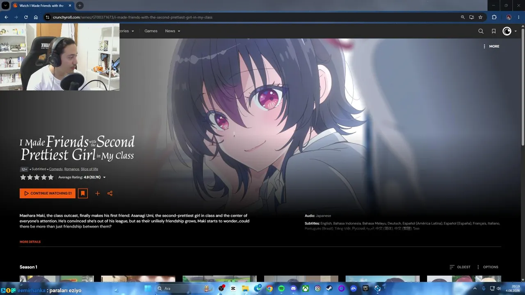The image size is (525, 295).
Task: Close the Crunchyroll browser tab
Action: [70, 6]
